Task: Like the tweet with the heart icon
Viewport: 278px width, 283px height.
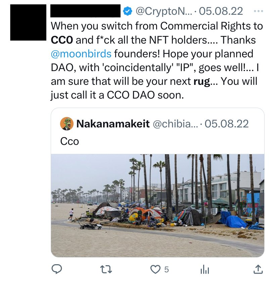Action: 155,269
